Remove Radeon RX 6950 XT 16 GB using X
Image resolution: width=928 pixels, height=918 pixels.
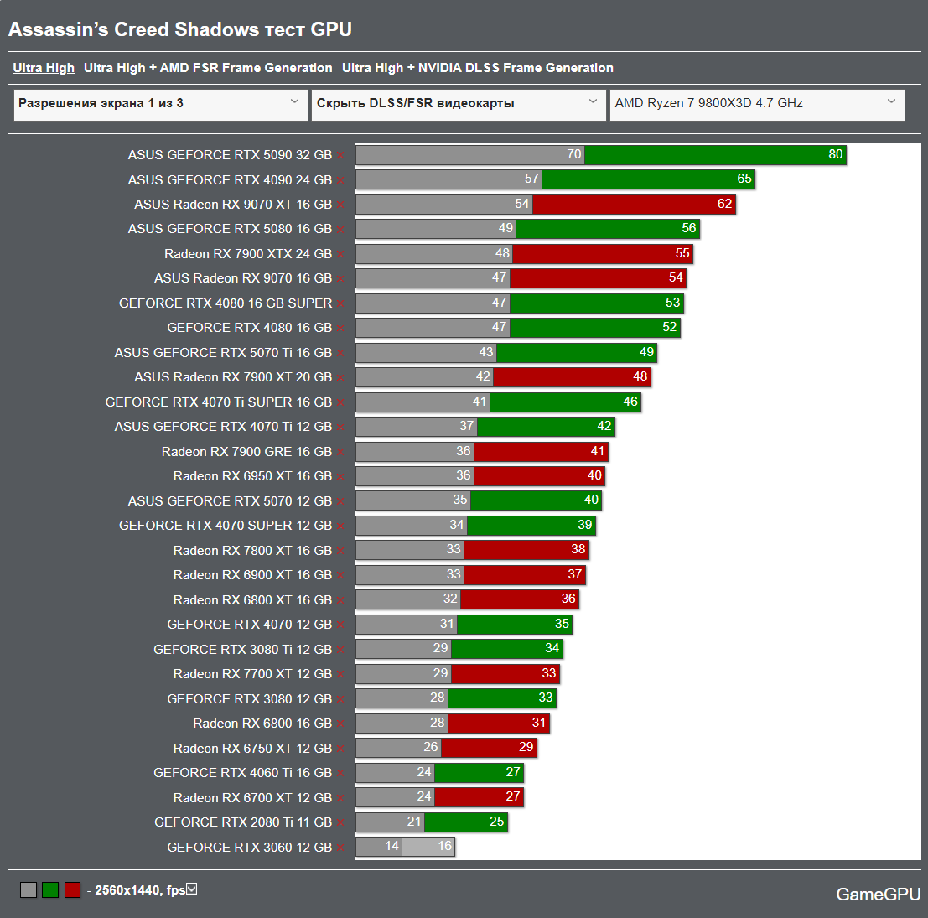340,476
